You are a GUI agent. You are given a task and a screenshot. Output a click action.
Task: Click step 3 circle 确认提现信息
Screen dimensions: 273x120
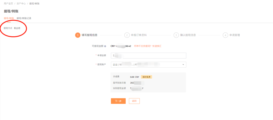176,35
